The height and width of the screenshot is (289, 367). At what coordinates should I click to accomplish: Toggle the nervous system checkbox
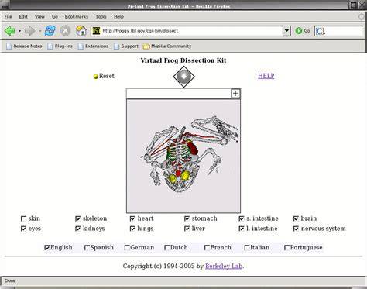tap(296, 229)
